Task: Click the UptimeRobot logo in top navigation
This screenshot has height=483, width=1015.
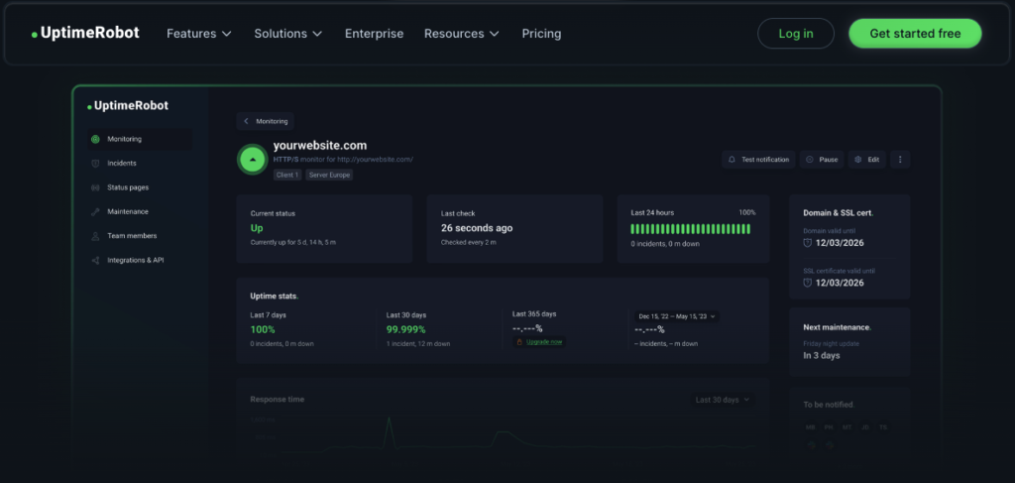Action: [85, 33]
